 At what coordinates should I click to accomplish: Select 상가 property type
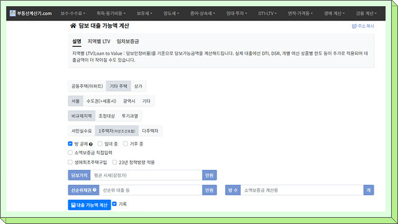[138, 86]
